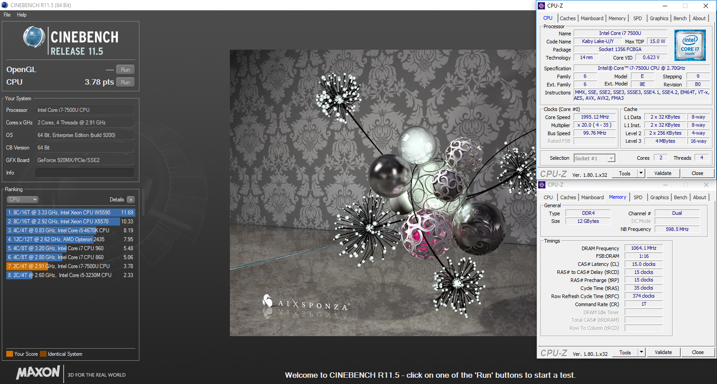Select ranking row Core i5-4670K CPU
Screen dimensions: 717x384
pyautogui.click(x=70, y=230)
